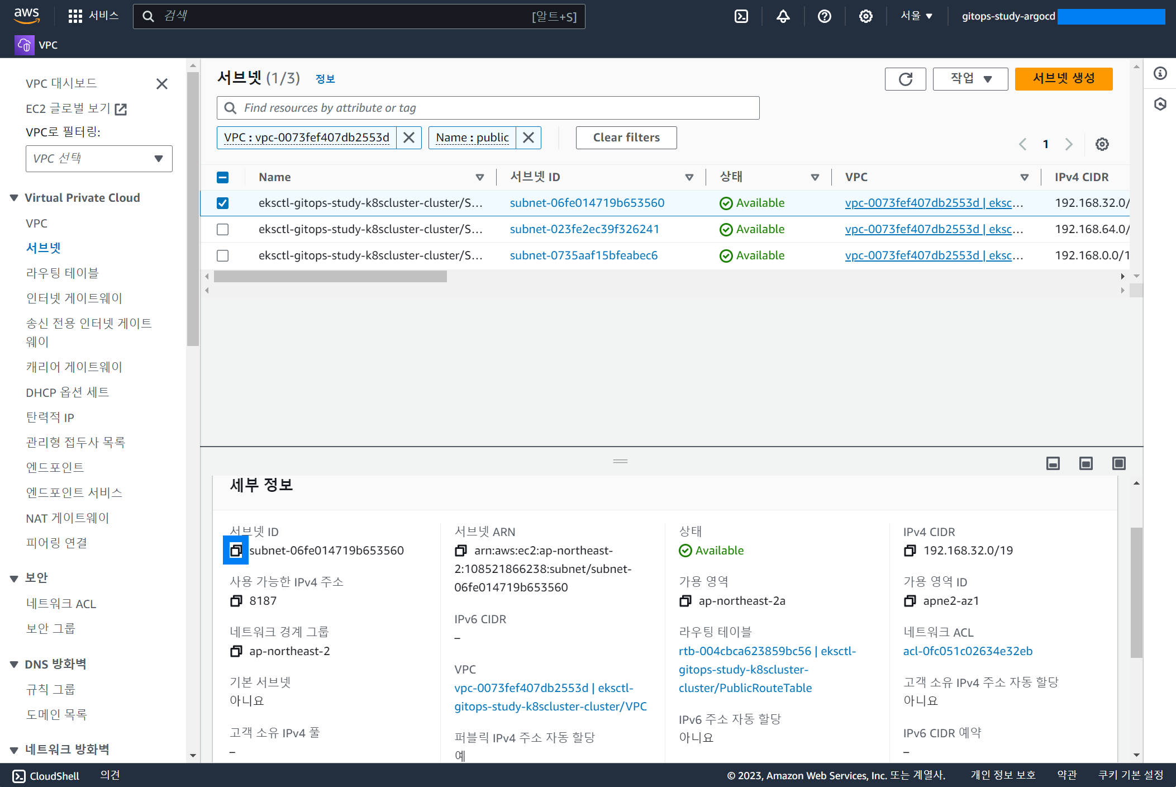Maximize the details split panel
The height and width of the screenshot is (787, 1176).
[1118, 463]
